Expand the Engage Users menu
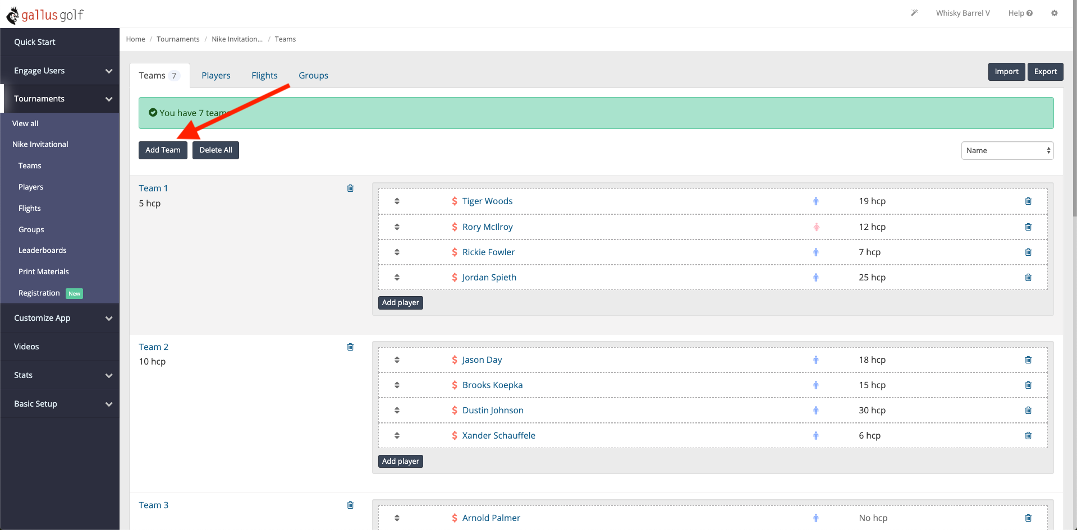Image resolution: width=1077 pixels, height=530 pixels. (59, 71)
